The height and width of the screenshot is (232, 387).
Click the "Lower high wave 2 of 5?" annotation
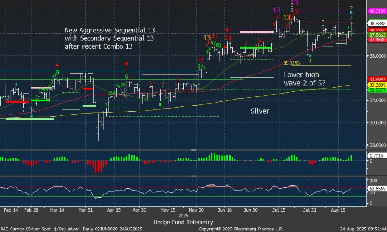point(301,79)
